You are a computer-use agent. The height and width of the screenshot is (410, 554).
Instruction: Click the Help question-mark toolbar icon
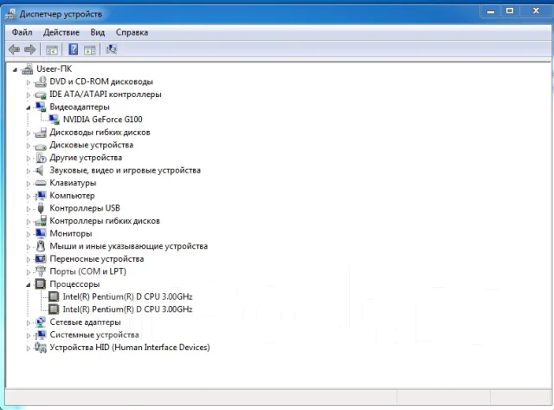tap(73, 49)
